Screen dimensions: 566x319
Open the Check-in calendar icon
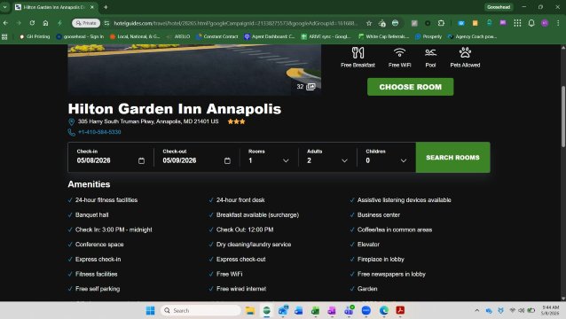pos(141,160)
